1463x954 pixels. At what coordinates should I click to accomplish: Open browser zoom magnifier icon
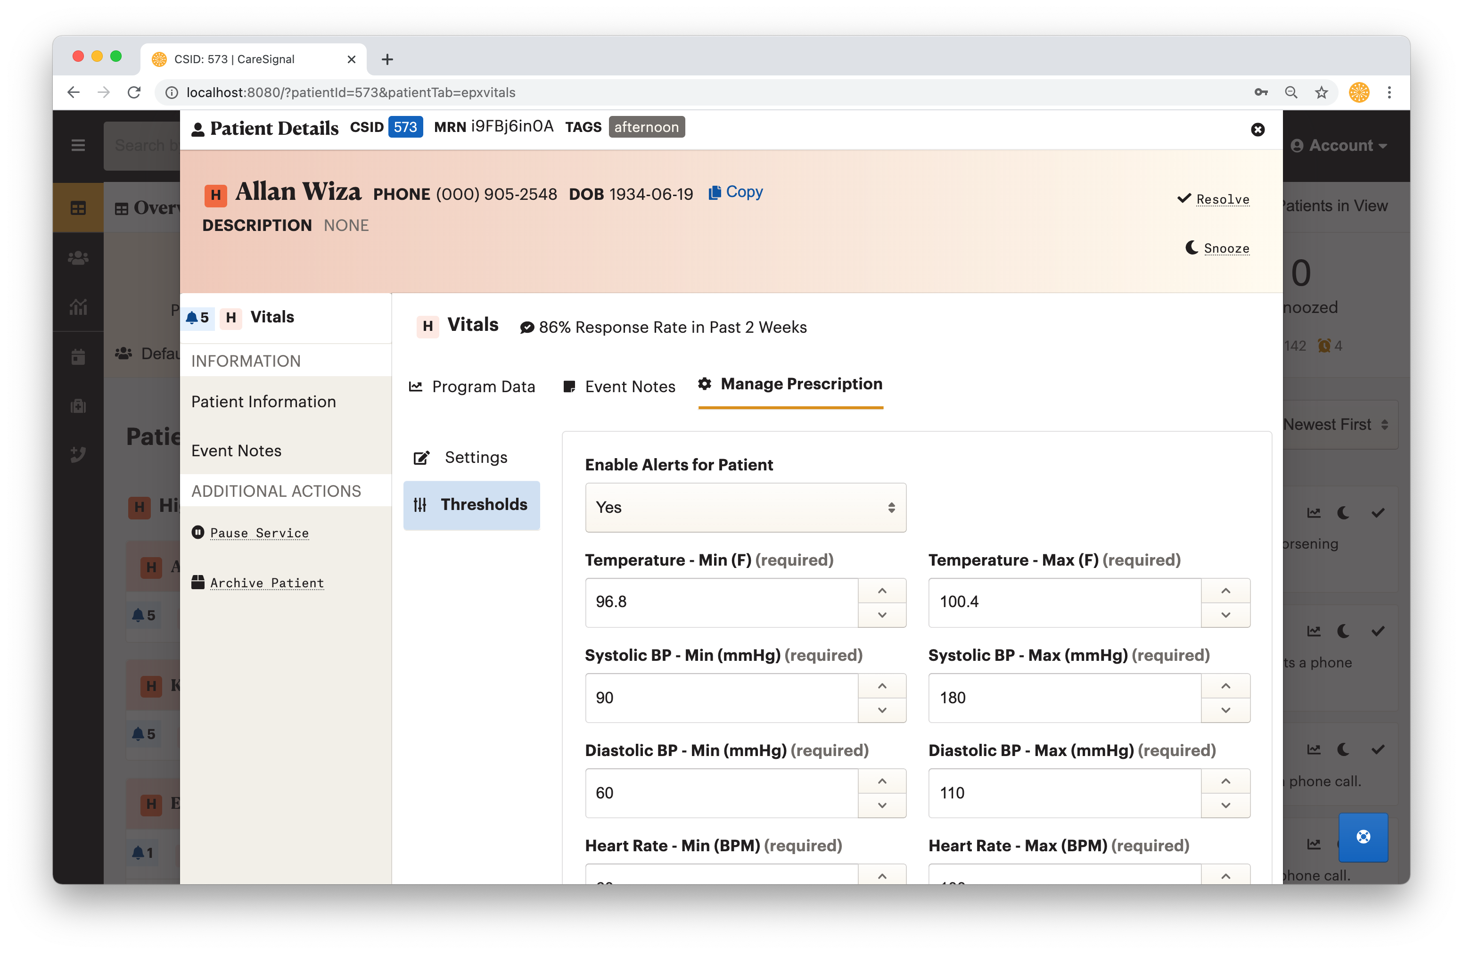click(x=1291, y=92)
